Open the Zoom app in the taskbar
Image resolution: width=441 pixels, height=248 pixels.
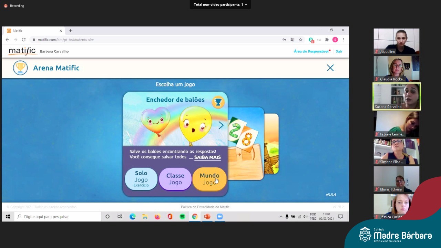(x=219, y=217)
